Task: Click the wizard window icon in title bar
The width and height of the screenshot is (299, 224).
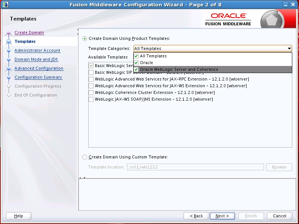Action: click(5, 4)
